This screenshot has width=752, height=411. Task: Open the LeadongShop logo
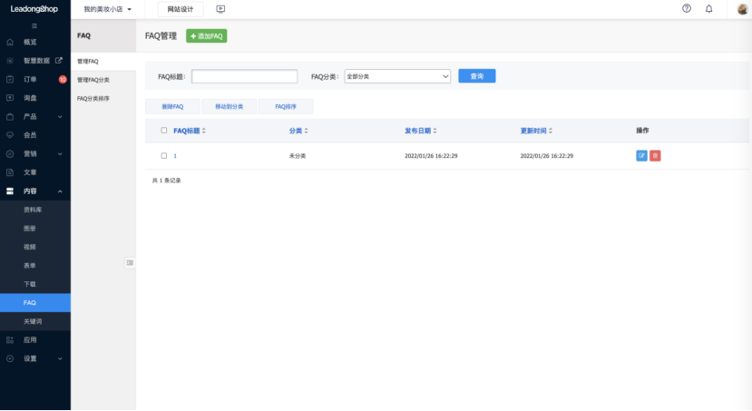tap(34, 9)
